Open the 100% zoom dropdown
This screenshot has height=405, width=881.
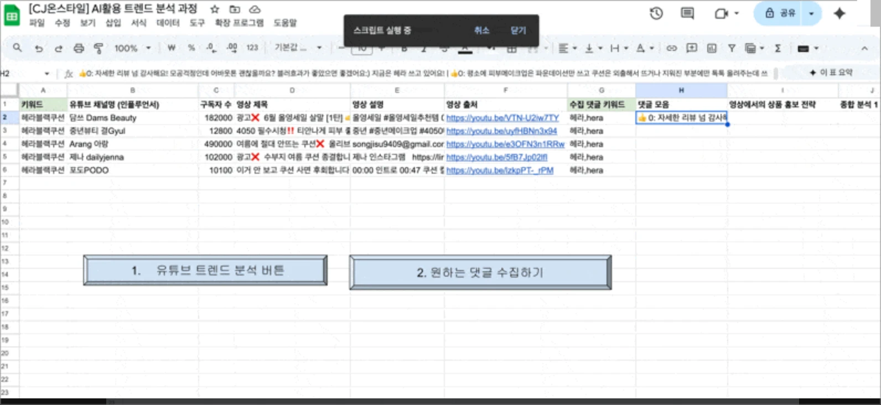[x=132, y=48]
